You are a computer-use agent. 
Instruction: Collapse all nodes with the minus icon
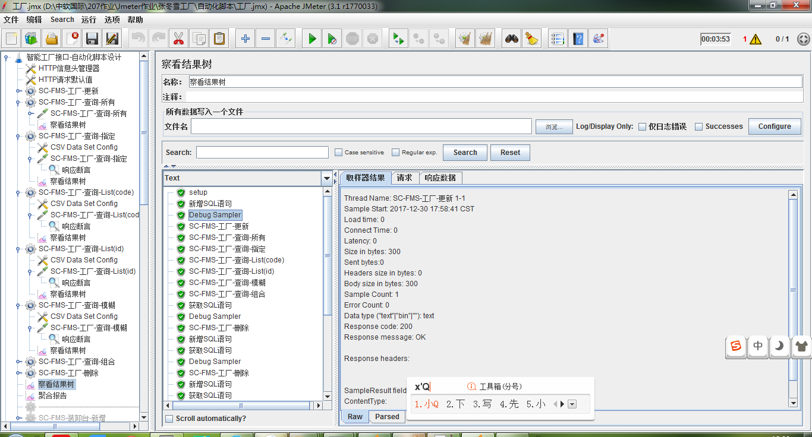click(x=265, y=39)
